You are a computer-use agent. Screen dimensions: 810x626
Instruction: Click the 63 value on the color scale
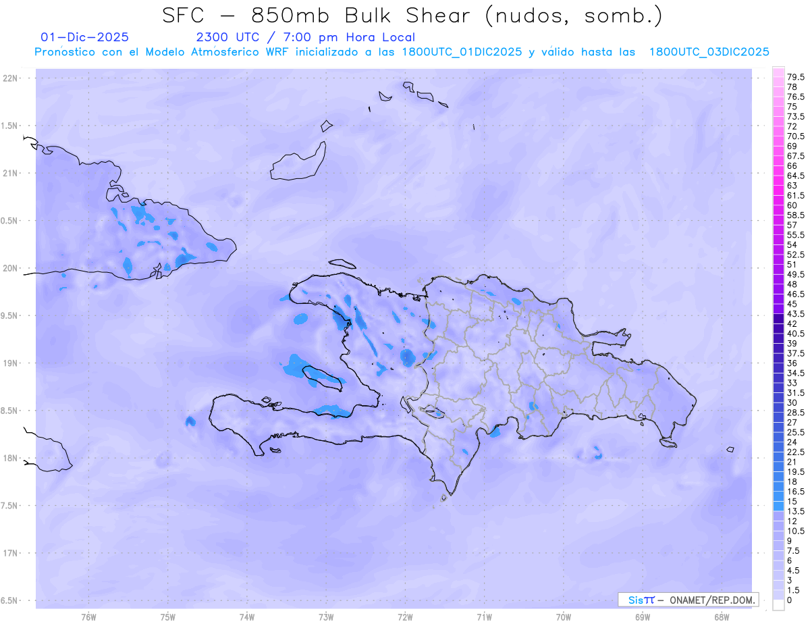(x=792, y=186)
